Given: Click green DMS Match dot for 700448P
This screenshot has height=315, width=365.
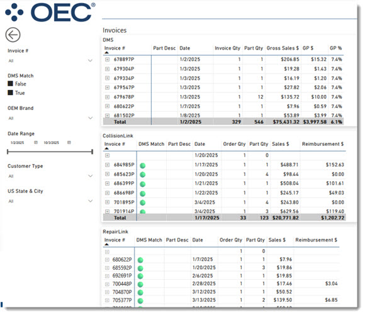Looking at the screenshot, I should 140,285.
